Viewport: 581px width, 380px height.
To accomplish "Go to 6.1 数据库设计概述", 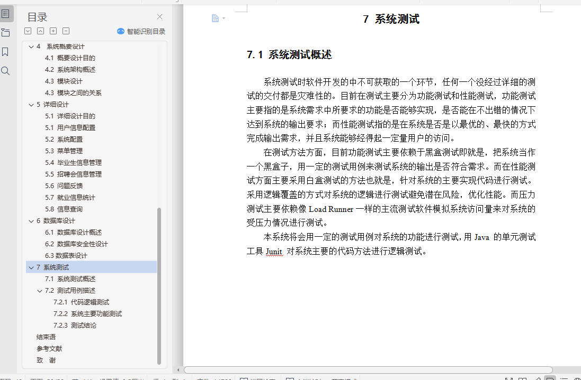I will [x=73, y=233].
